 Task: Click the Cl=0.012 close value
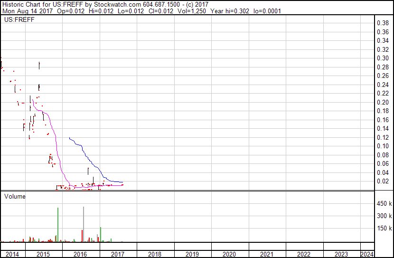point(161,11)
